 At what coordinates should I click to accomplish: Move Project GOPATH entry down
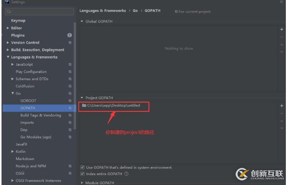pyautogui.click(x=282, y=128)
